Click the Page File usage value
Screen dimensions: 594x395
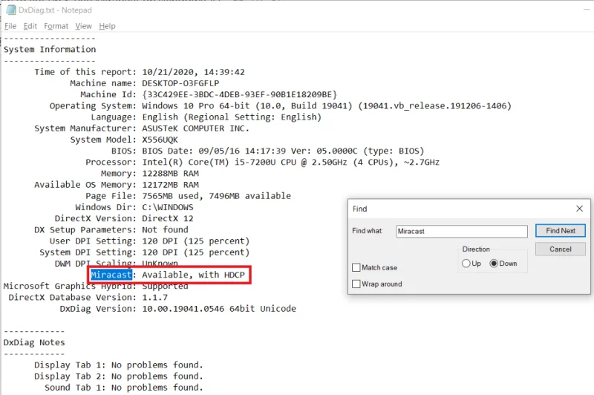point(216,196)
